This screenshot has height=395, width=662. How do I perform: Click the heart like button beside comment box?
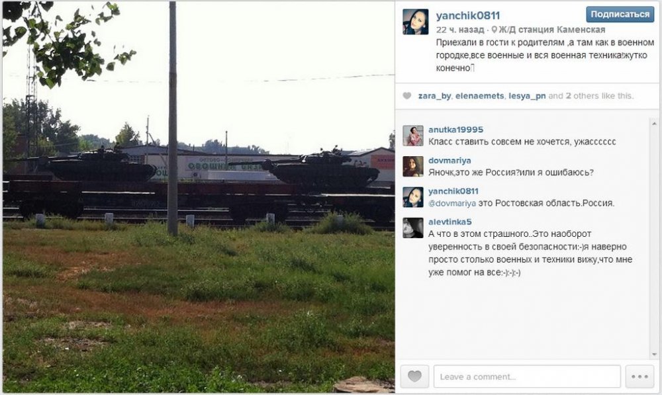click(x=414, y=376)
